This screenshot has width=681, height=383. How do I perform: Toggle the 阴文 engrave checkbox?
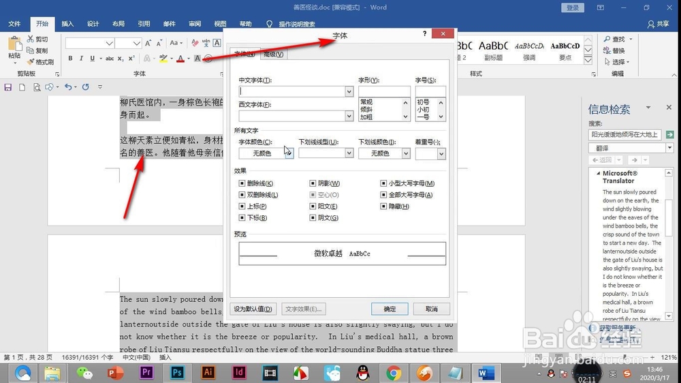[313, 217]
